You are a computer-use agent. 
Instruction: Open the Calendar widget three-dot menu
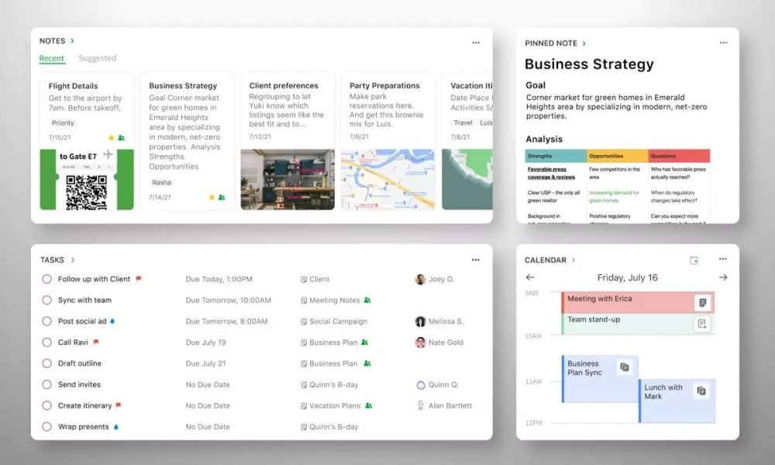click(x=722, y=259)
